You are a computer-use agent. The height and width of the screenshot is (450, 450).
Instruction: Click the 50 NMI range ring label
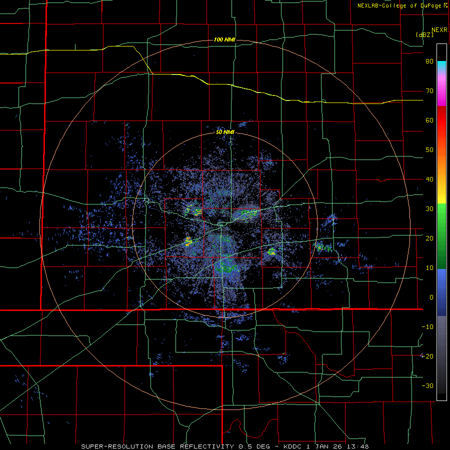pos(225,132)
